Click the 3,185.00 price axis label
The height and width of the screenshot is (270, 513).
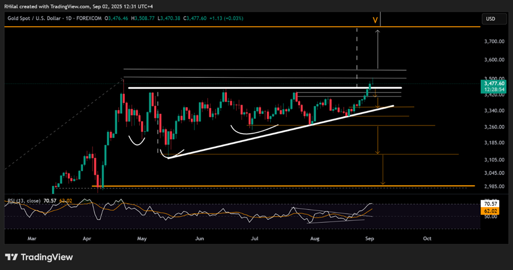[x=494, y=143]
